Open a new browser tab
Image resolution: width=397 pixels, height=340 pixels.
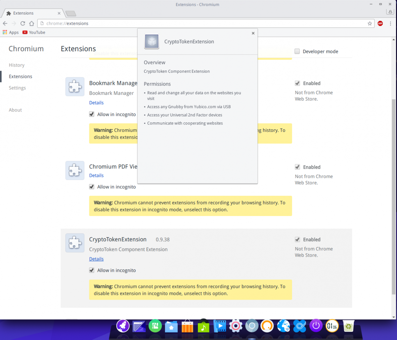[71, 14]
